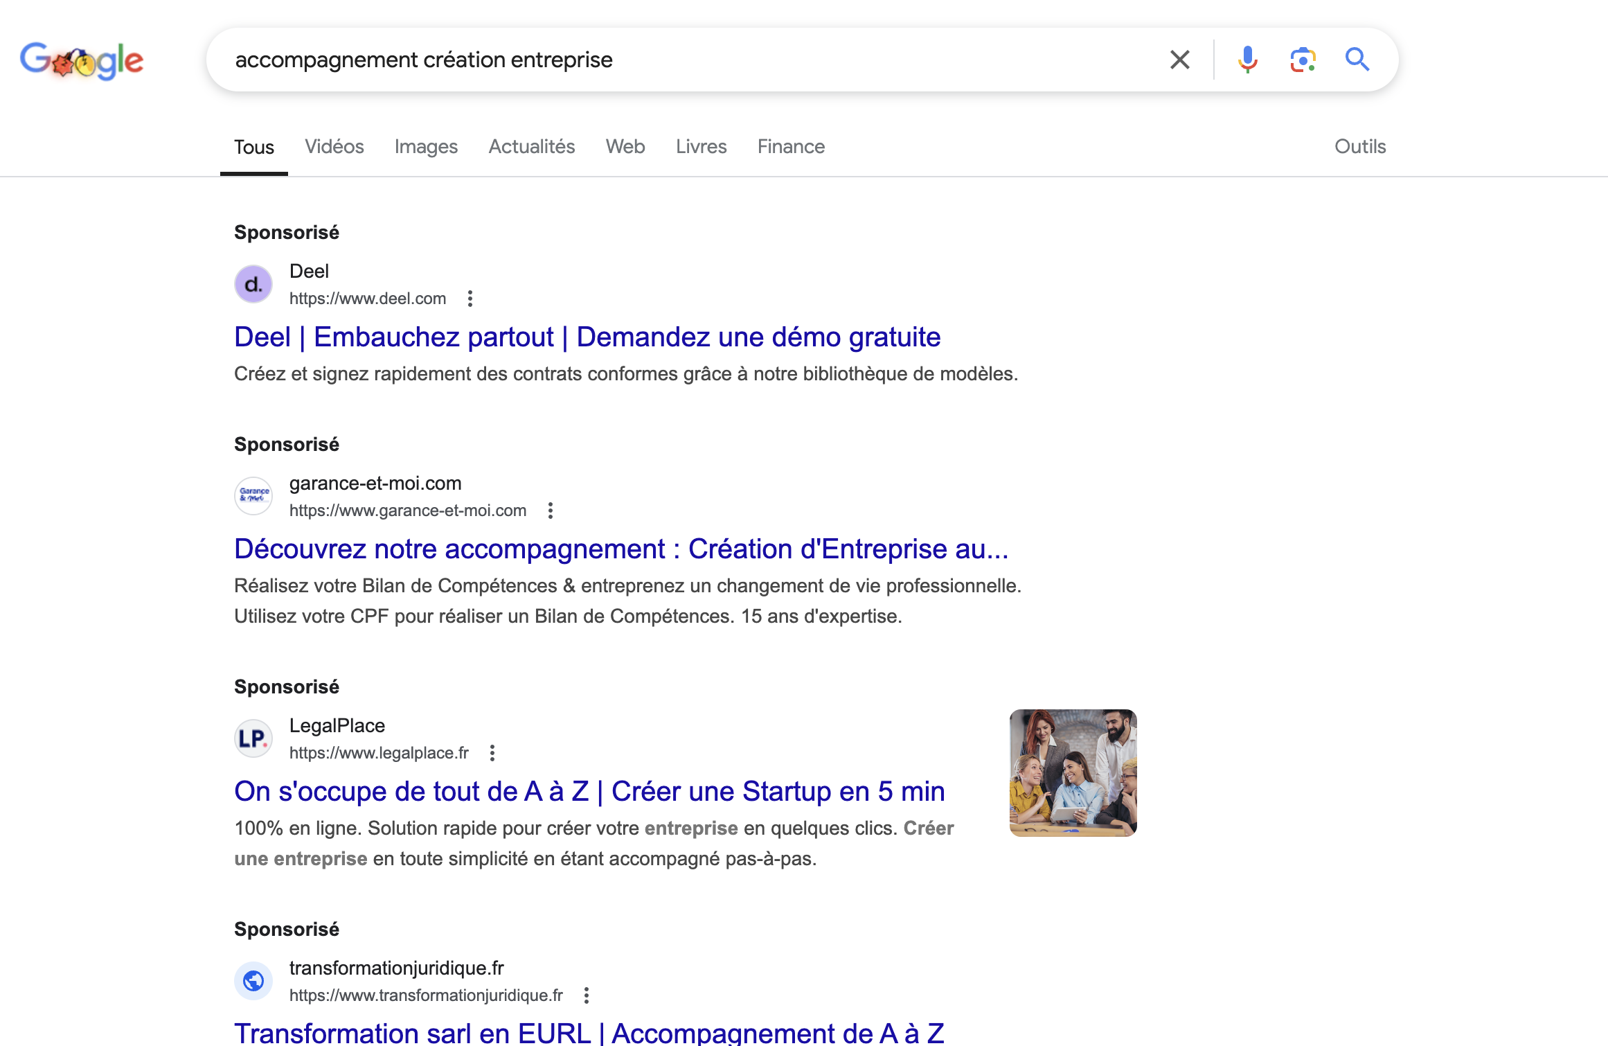Click https://www.transformationjuridique.fr URL text

coord(426,995)
